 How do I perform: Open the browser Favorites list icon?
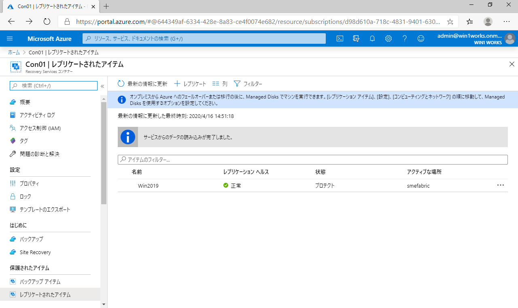point(469,21)
